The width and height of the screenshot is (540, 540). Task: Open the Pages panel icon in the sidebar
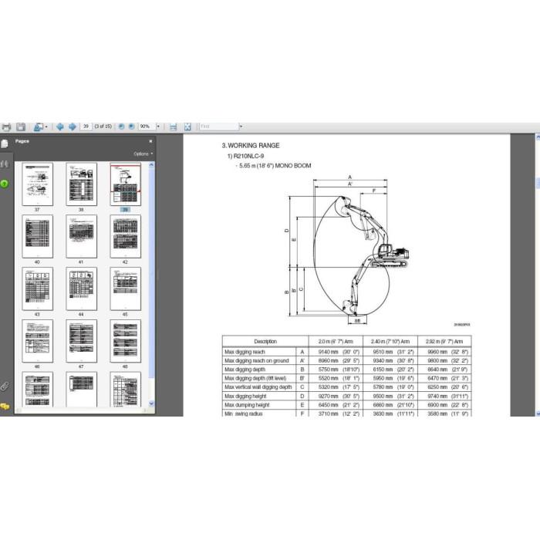coord(5,143)
